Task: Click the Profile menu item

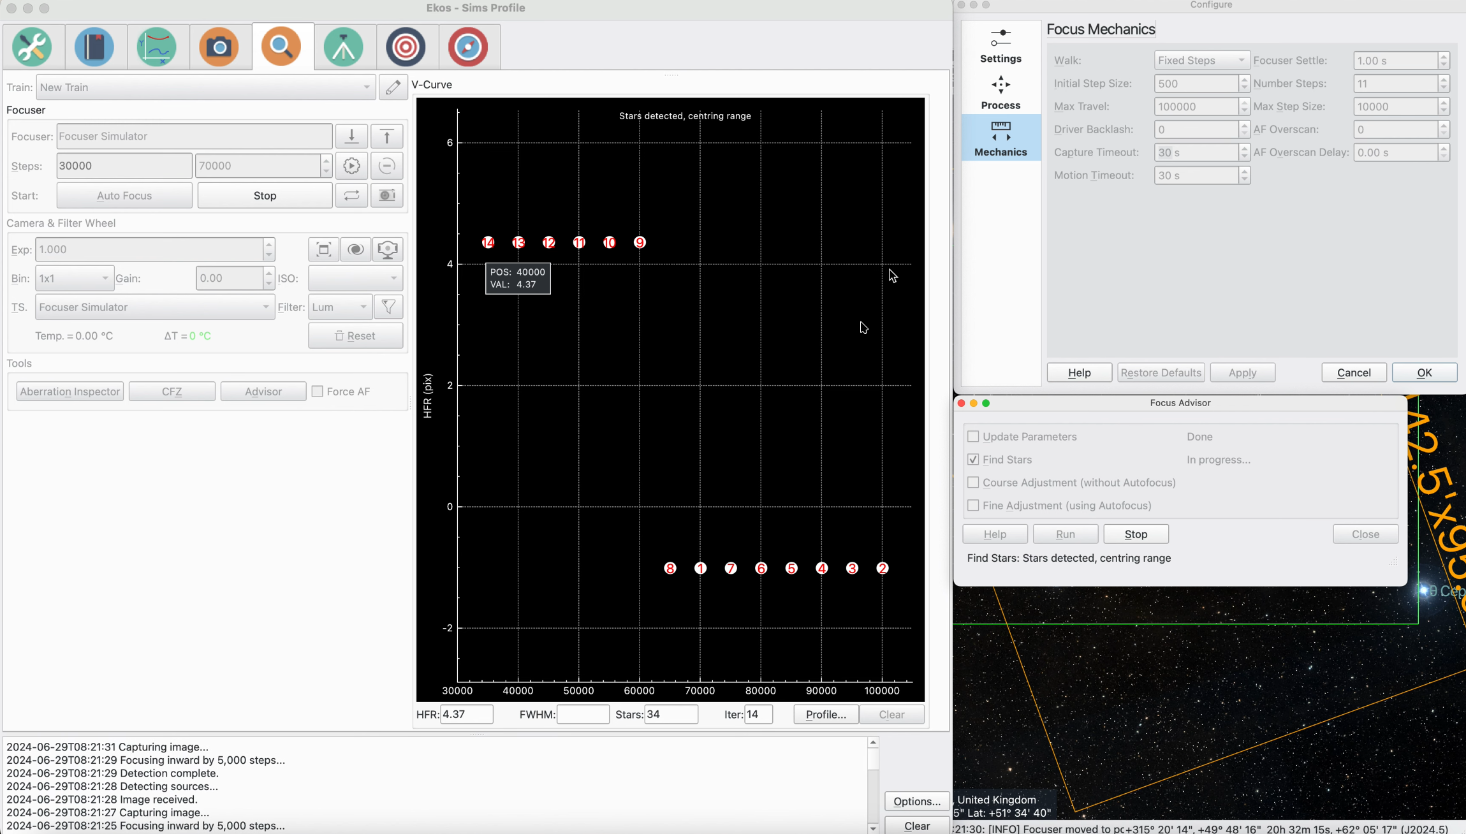Action: point(825,714)
